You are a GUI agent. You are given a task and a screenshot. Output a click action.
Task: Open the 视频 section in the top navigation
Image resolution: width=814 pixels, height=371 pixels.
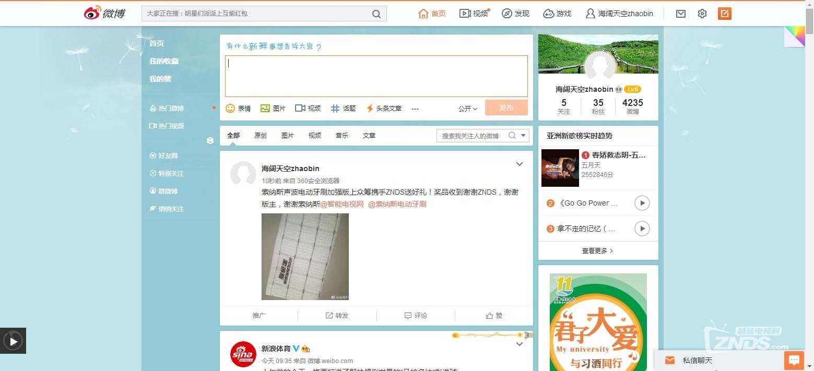coord(474,14)
